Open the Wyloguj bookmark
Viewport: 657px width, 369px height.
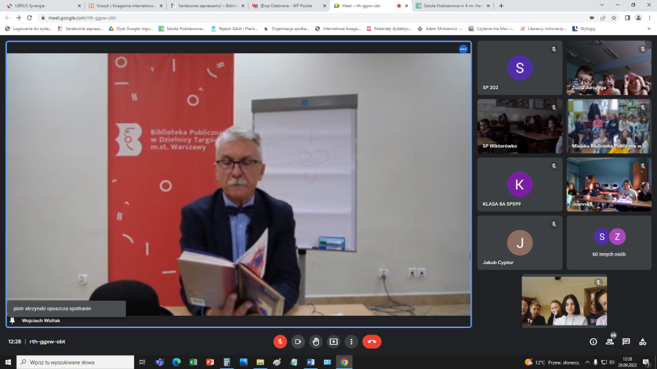point(584,29)
